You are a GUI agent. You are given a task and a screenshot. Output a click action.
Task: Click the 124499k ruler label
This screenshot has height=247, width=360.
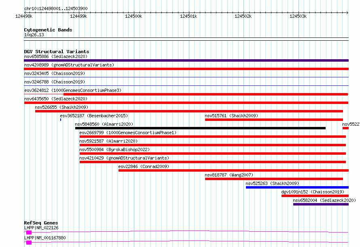coord(78,16)
